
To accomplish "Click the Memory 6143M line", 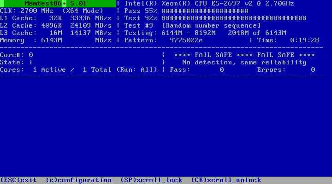I will click(56, 40).
